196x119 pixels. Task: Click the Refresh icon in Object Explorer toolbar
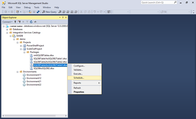(x=31, y=22)
